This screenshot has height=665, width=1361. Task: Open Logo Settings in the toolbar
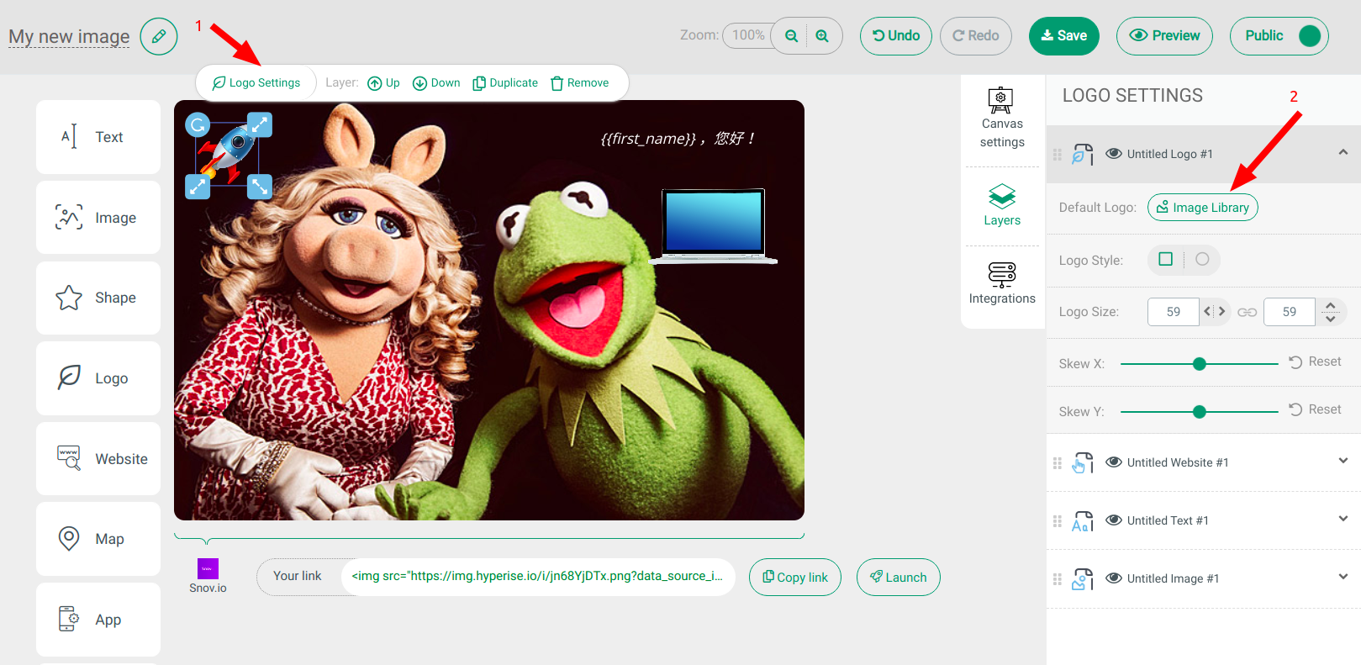point(256,83)
